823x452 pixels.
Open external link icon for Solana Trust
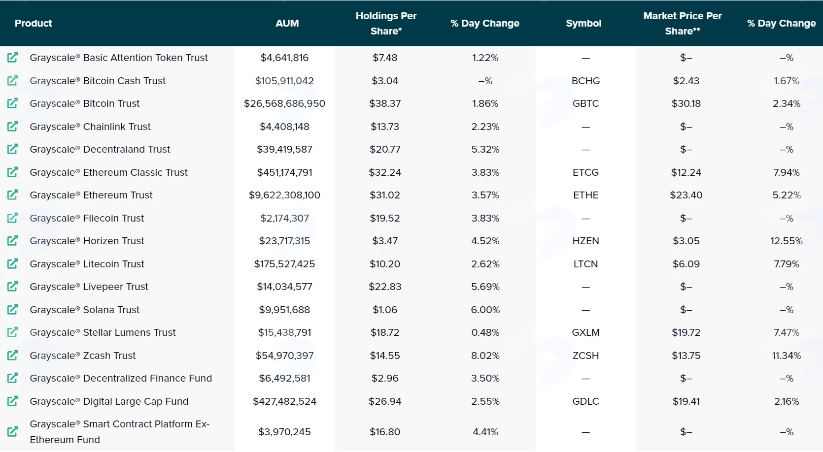pos(12,310)
